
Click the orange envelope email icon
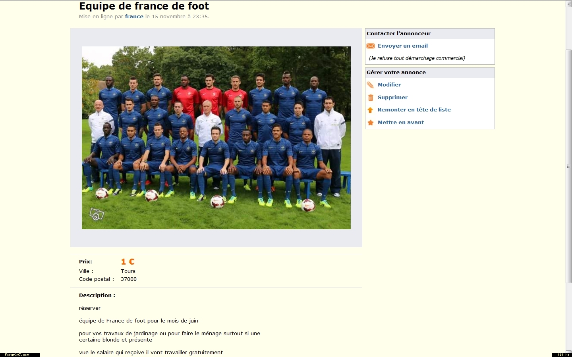371,46
